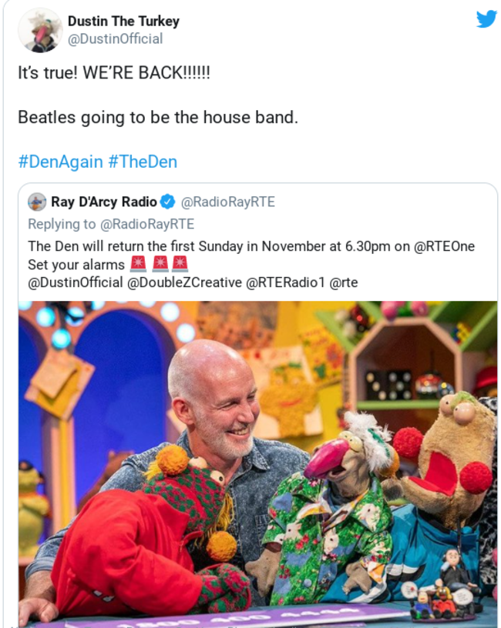
Task: Open the Dustin The Turkey display name
Action: (x=123, y=21)
